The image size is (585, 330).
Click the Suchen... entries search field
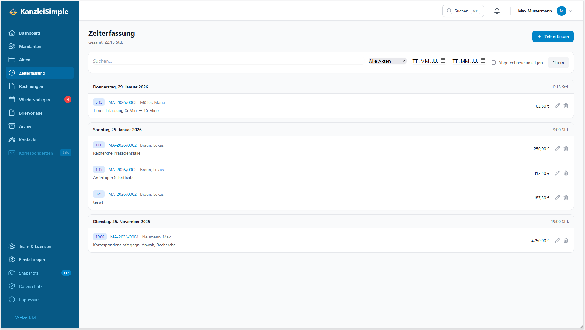pyautogui.click(x=228, y=61)
